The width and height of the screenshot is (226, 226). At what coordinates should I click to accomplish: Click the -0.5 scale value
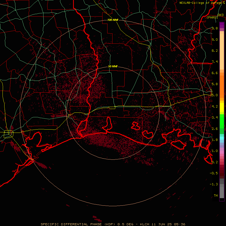[214, 173]
